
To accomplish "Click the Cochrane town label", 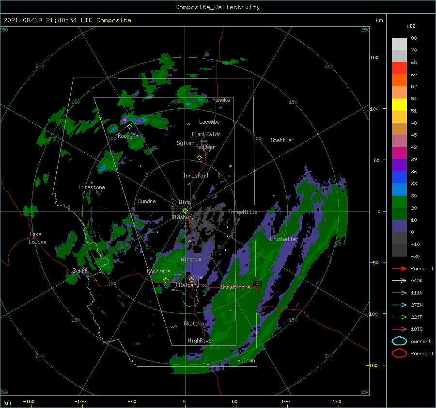I will tap(158, 271).
